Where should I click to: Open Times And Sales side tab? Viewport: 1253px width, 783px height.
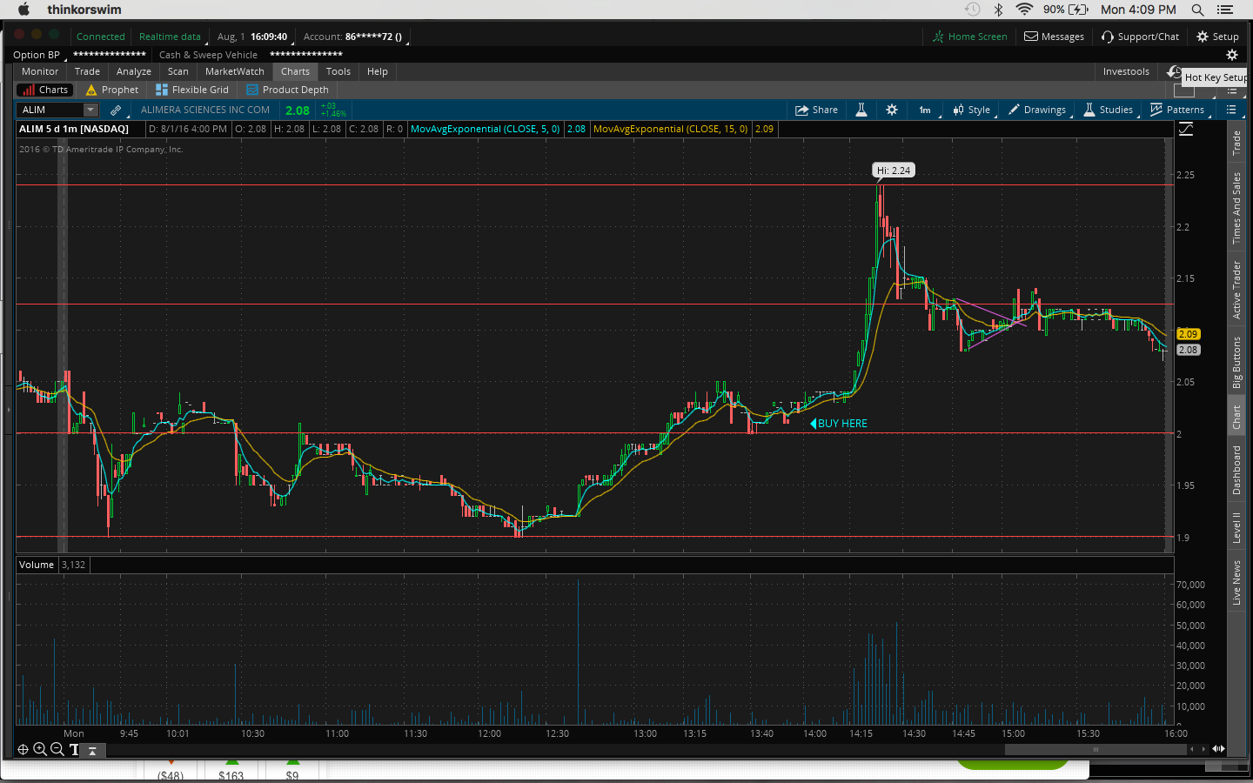tap(1236, 208)
